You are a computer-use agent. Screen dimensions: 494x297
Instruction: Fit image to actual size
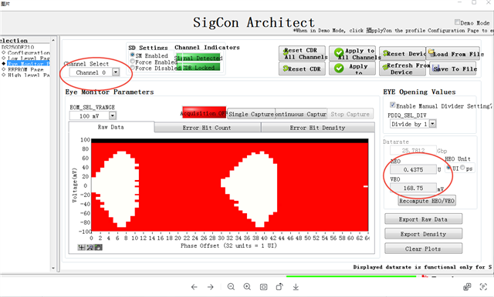click(263, 287)
